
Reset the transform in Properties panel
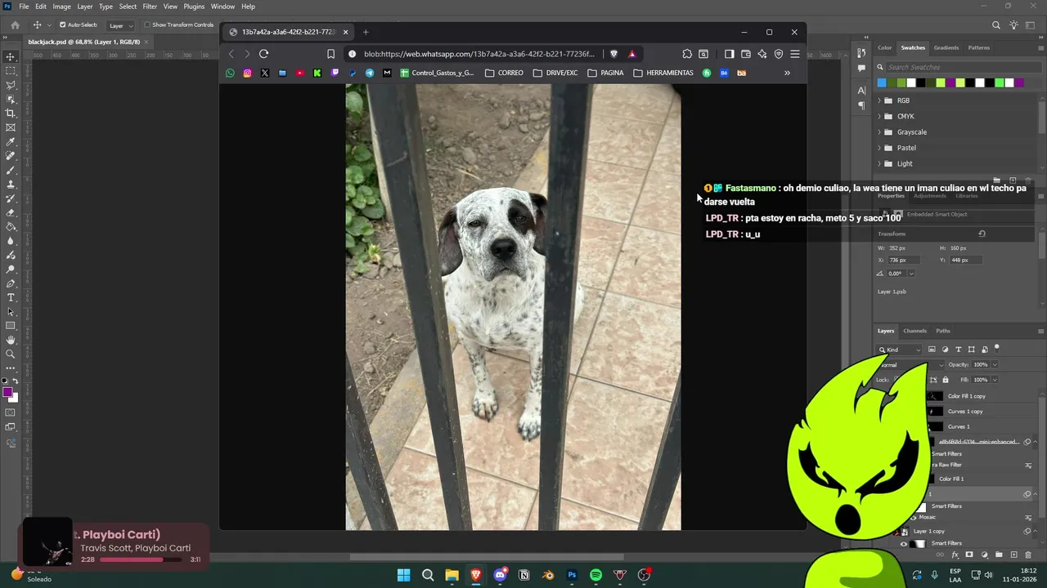(x=982, y=234)
